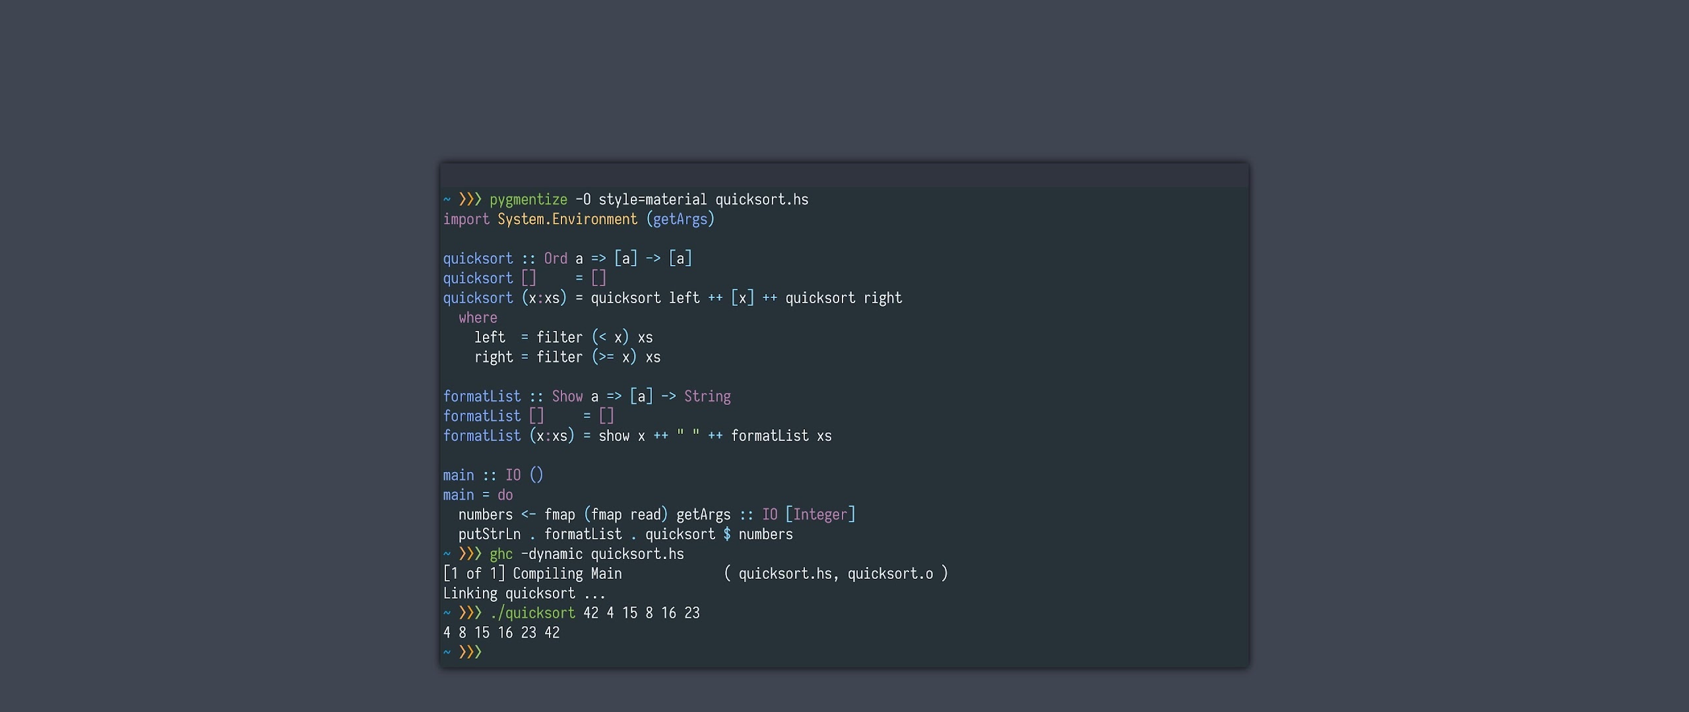
Task: Click the last empty prompt arrows
Action: click(470, 652)
